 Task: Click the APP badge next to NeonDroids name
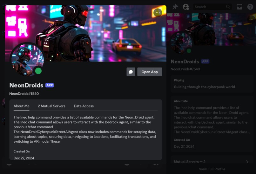click(x=50, y=85)
